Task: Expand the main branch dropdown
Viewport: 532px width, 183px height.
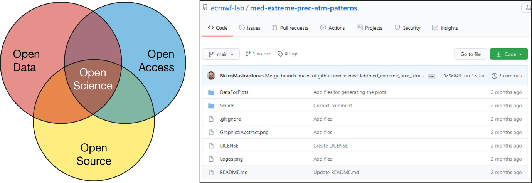Action: pos(221,54)
